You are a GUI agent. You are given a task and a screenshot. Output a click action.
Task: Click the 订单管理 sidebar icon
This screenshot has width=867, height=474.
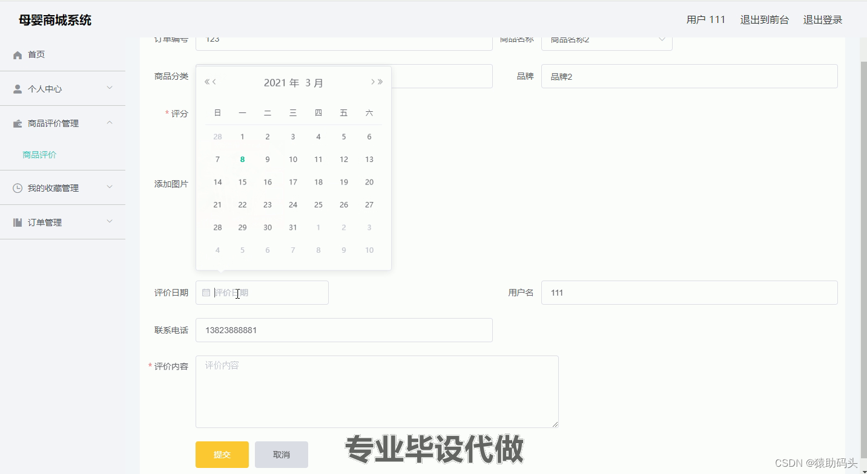18,222
